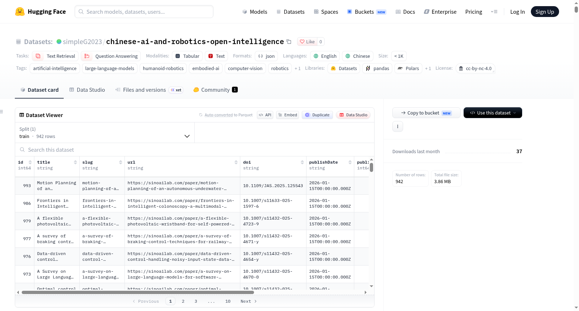Open Buckets in top navigation

pos(367,12)
